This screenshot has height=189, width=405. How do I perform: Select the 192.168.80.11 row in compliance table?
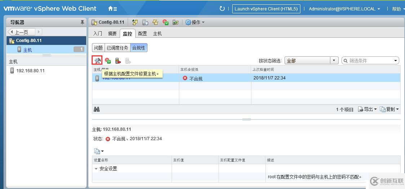tap(246, 78)
